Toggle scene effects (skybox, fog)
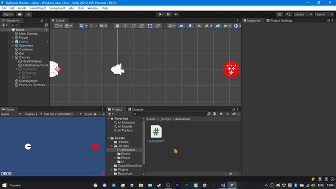 click(206, 26)
